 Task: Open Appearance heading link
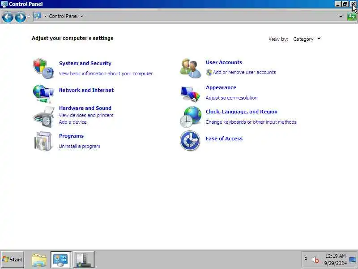tap(221, 87)
